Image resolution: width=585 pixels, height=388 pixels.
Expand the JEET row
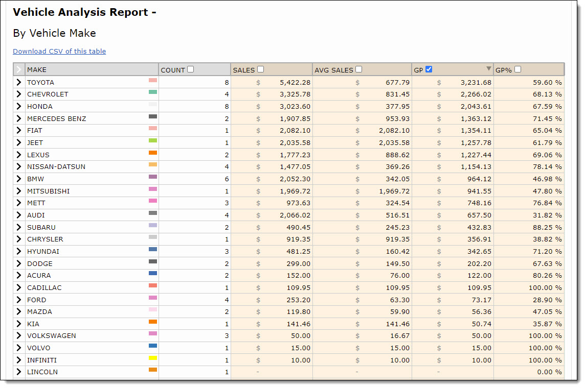tap(18, 142)
